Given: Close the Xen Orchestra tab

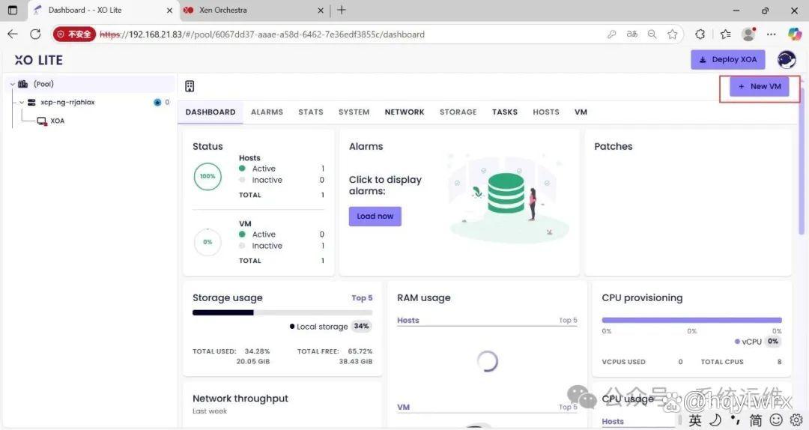Looking at the screenshot, I should (321, 10).
